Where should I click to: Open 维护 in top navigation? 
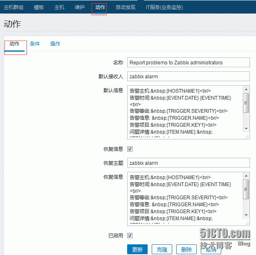[x=80, y=7]
